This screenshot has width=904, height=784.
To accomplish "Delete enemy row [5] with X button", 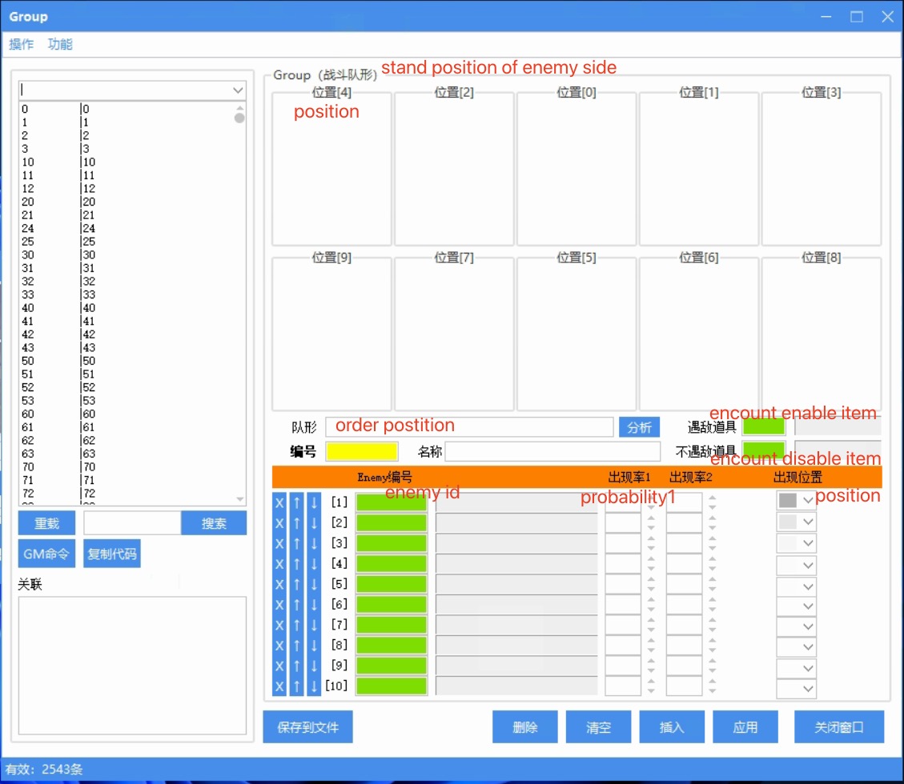I will click(279, 584).
